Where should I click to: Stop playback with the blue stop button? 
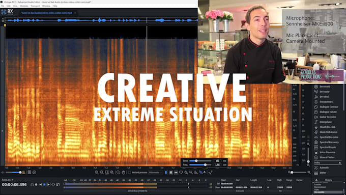(x=44, y=185)
